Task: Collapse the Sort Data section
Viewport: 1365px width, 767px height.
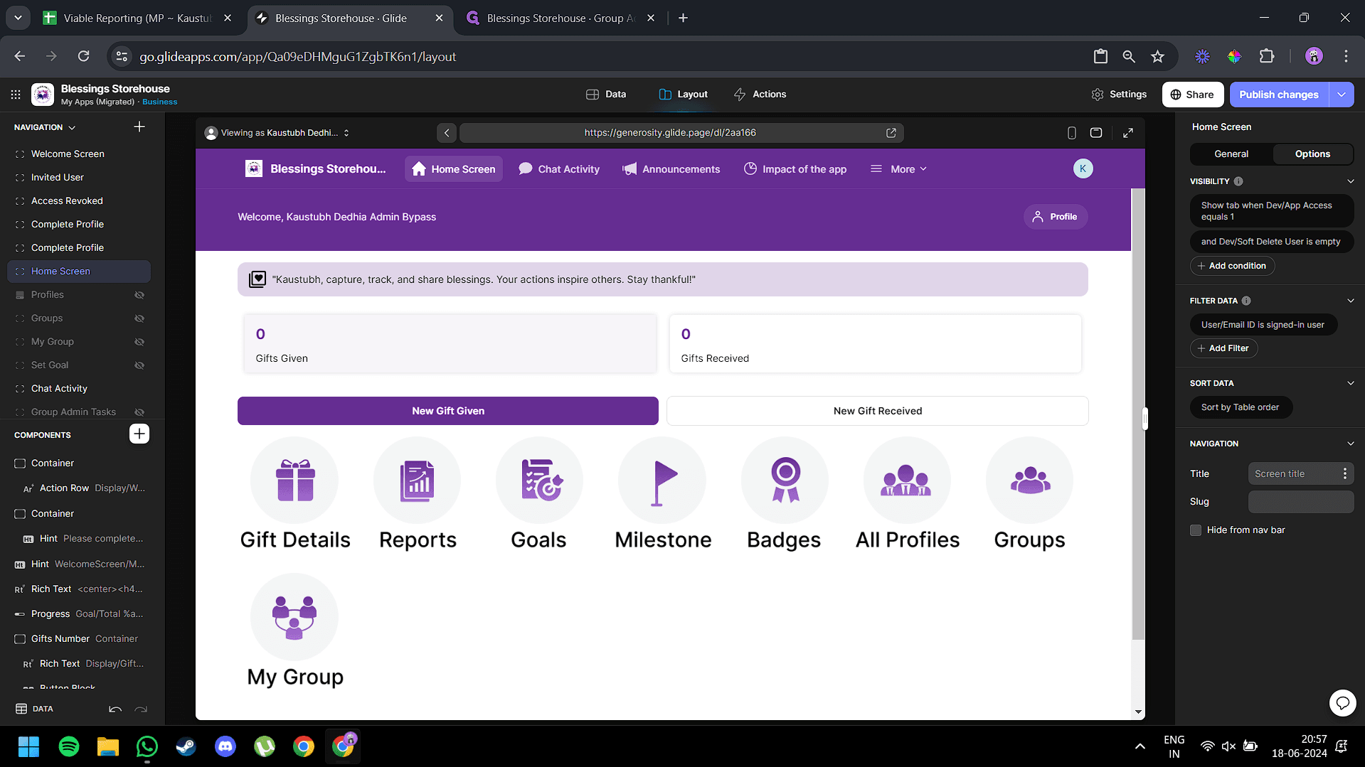Action: point(1351,383)
